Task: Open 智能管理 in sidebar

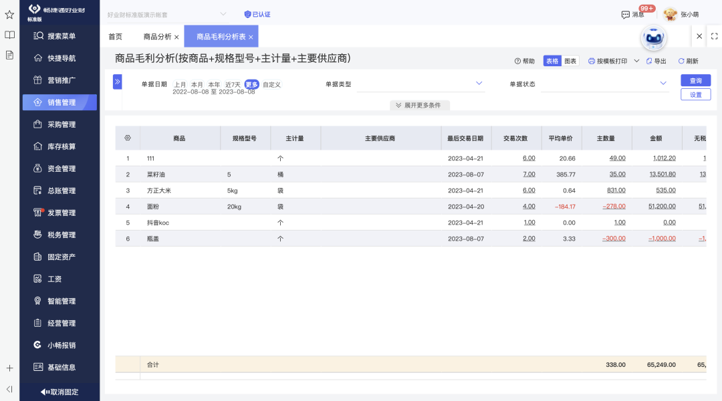Action: click(60, 301)
